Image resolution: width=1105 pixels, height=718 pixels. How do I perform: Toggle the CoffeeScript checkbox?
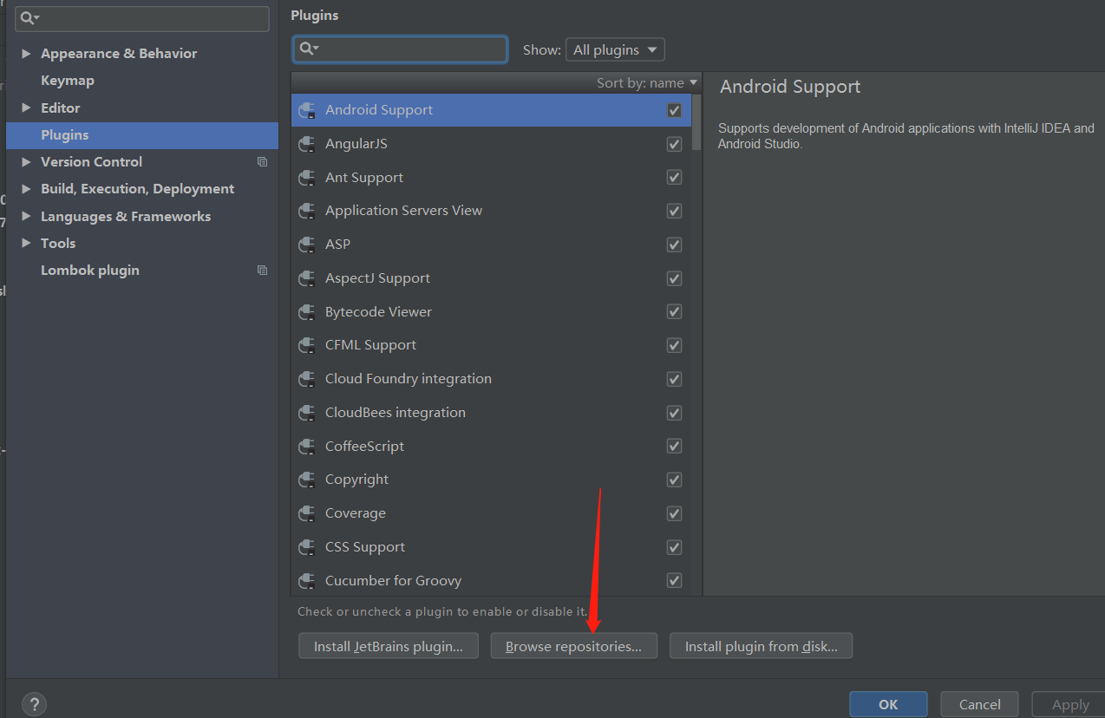674,447
